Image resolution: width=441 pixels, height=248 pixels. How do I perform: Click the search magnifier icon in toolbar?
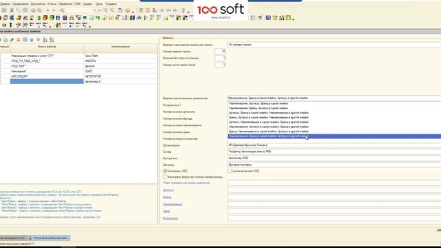coord(63,10)
